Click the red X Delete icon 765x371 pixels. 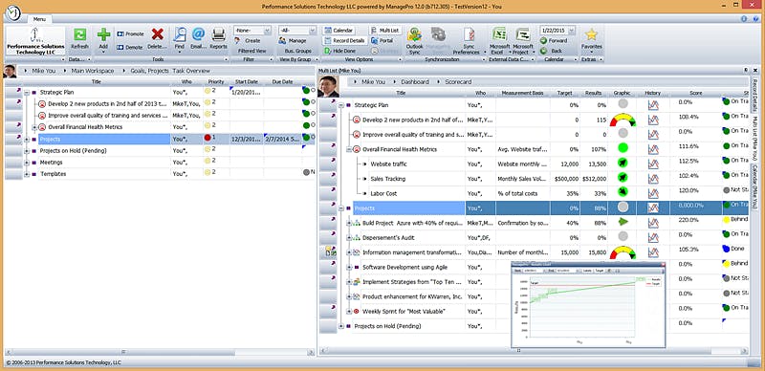(x=157, y=34)
